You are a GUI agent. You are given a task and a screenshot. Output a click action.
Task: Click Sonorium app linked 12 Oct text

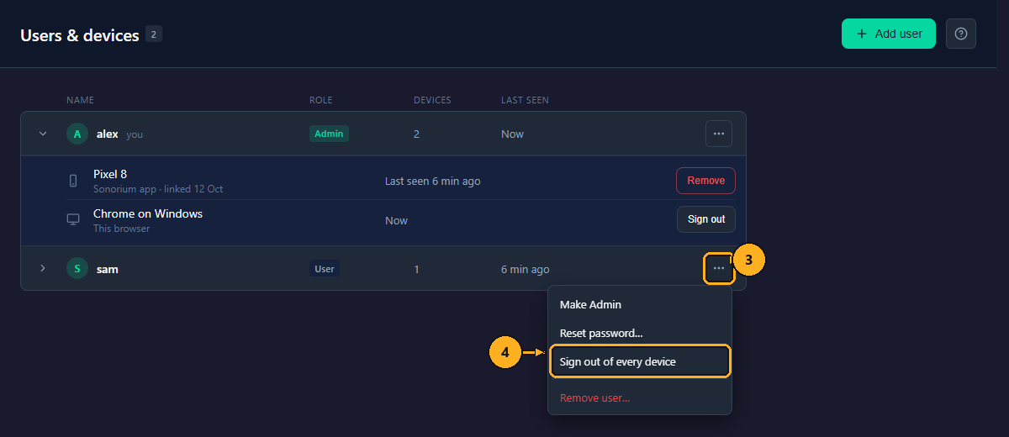tap(158, 189)
